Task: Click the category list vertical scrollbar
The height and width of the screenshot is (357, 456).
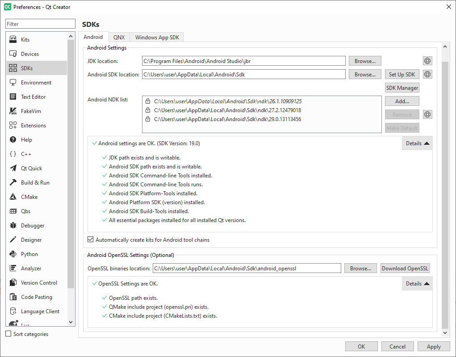Action: coord(71,164)
